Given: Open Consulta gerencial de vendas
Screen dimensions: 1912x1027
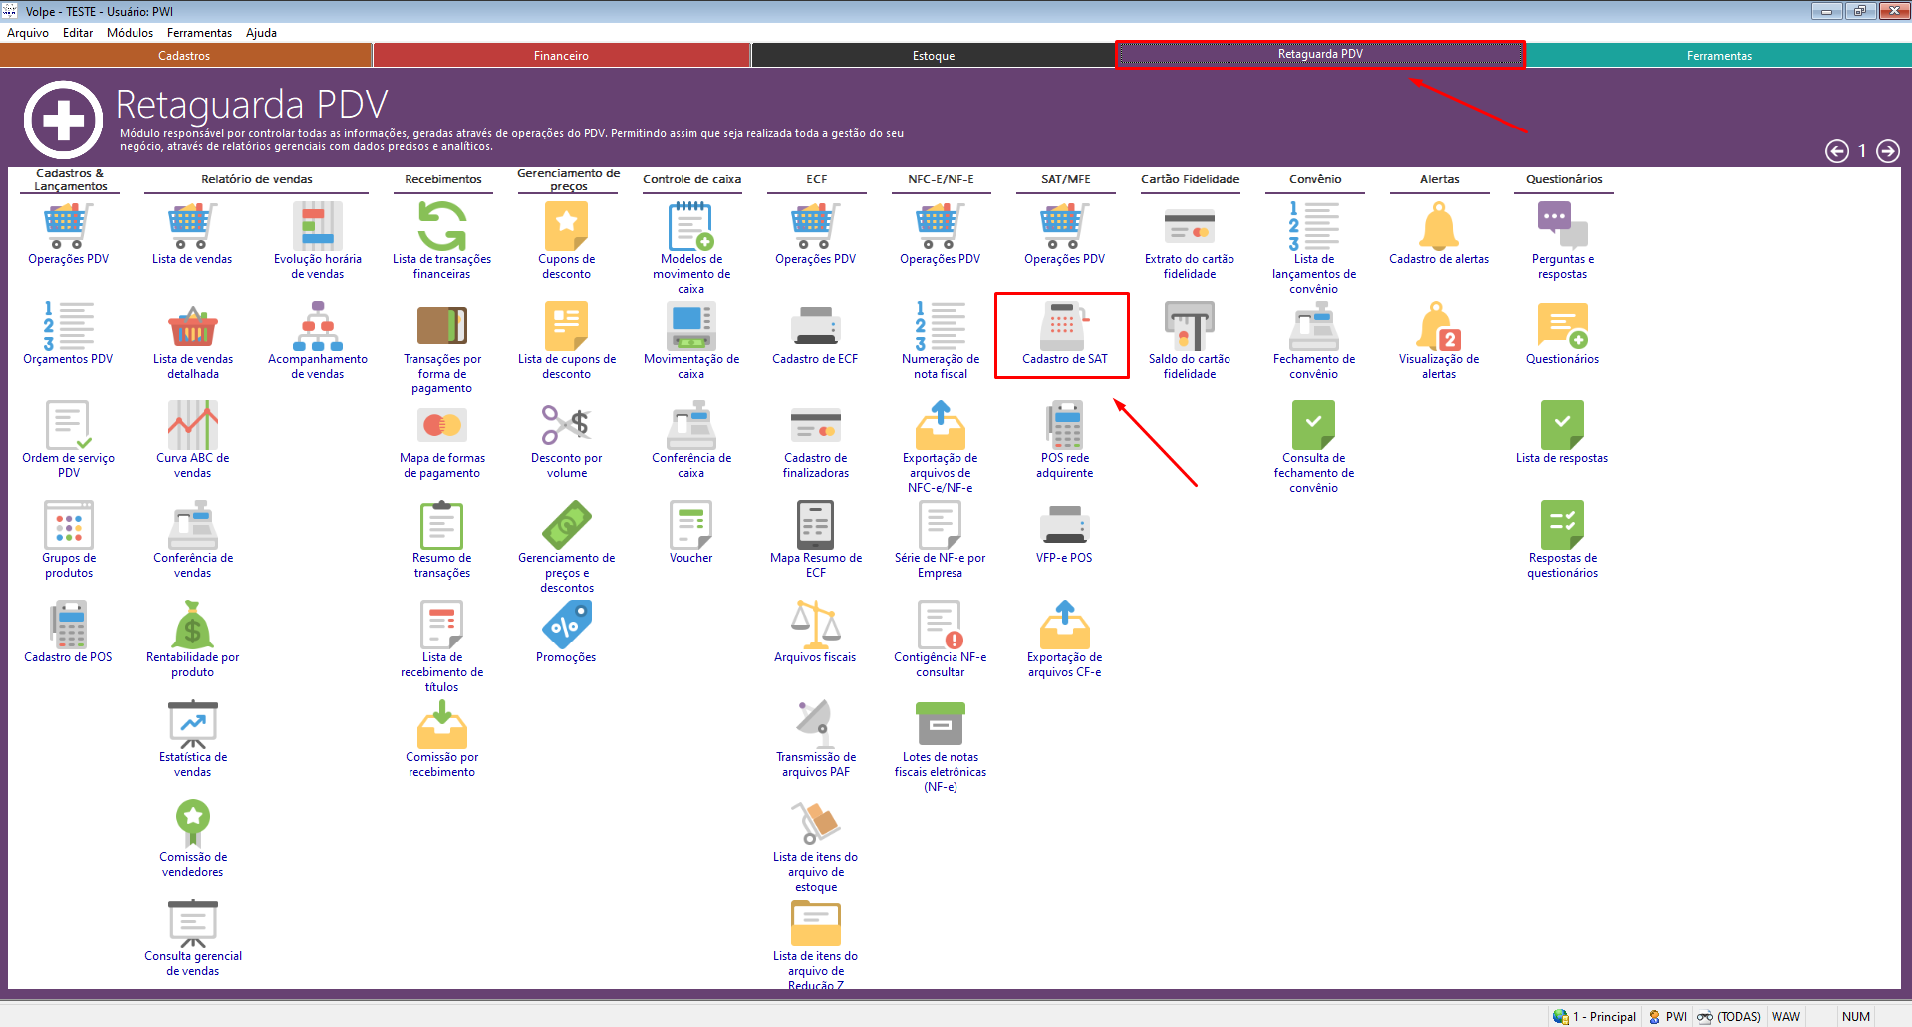Looking at the screenshot, I should [193, 938].
